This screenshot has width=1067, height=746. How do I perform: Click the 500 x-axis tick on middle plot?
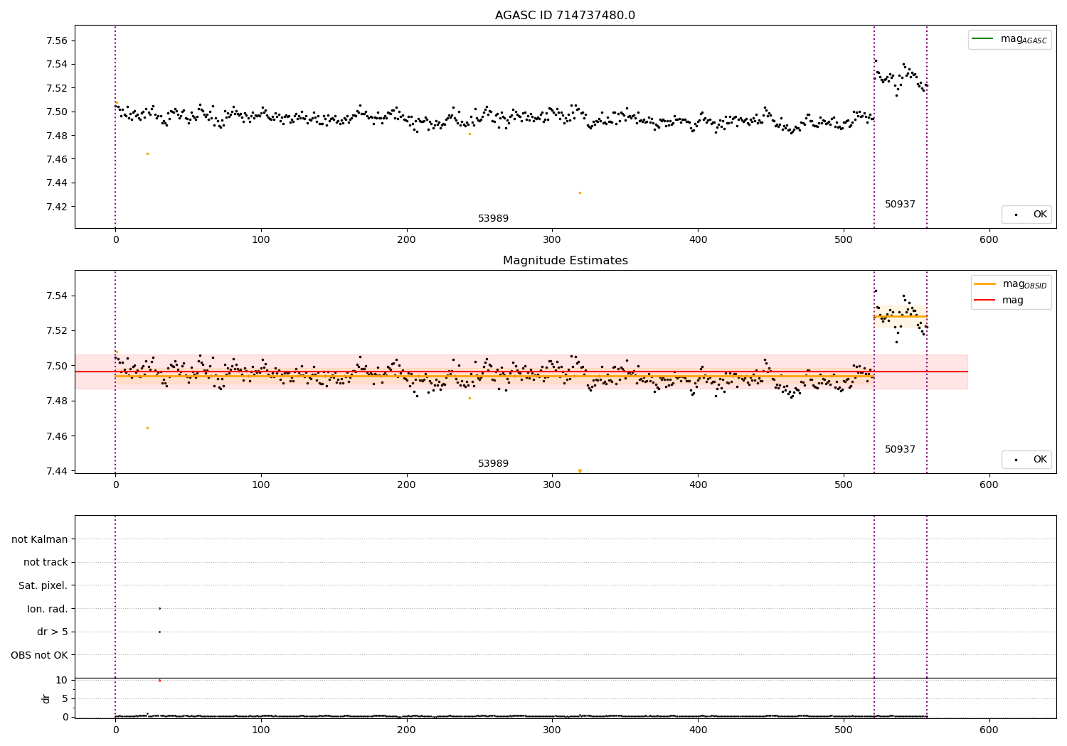844,485
